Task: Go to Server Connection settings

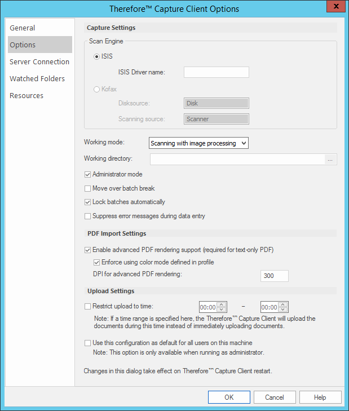Action: [x=39, y=61]
